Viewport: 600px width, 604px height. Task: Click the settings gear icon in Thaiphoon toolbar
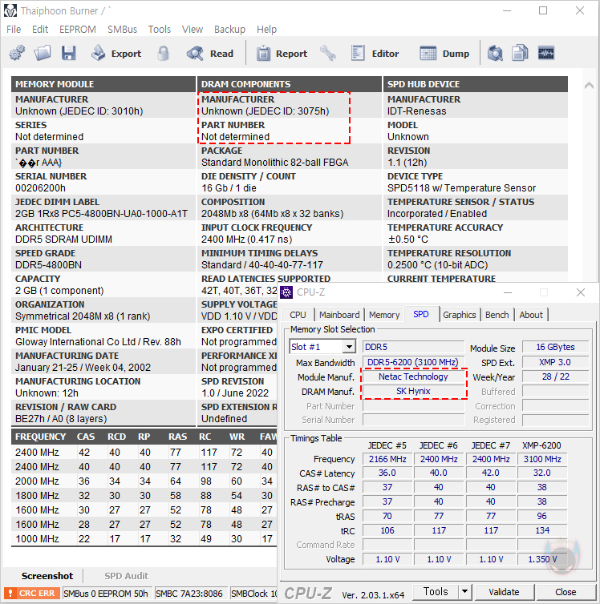(x=17, y=53)
